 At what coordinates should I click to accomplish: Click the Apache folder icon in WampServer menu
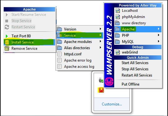[x=117, y=29]
